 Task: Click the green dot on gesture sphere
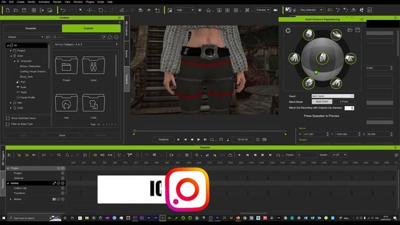(316, 72)
